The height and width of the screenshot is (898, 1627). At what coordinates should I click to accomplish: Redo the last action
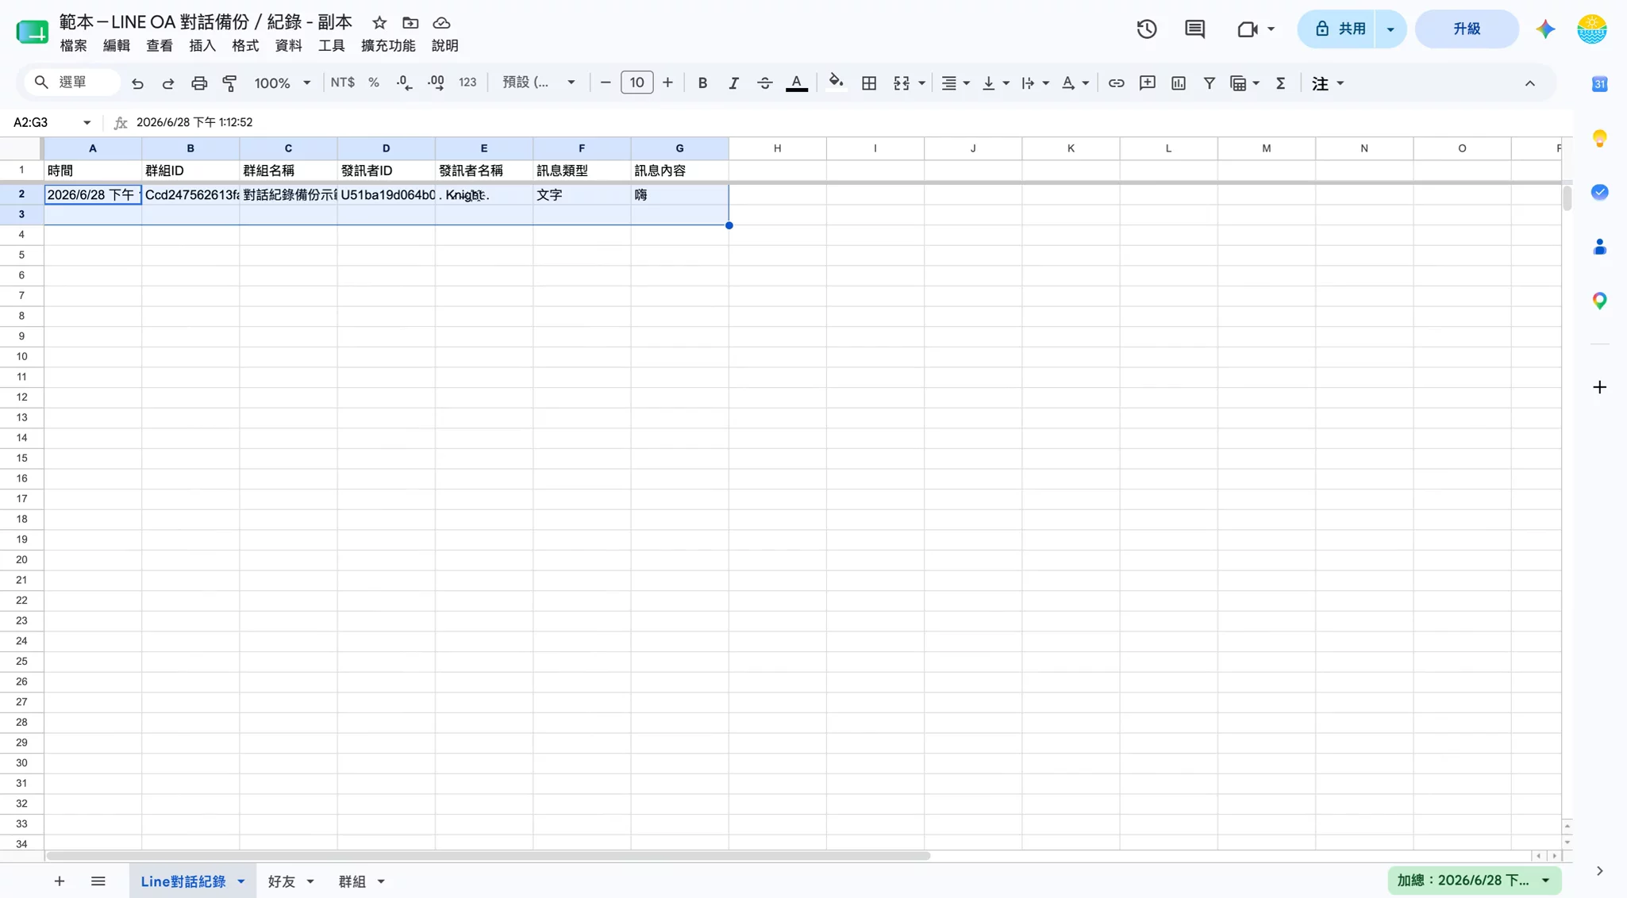pos(167,83)
